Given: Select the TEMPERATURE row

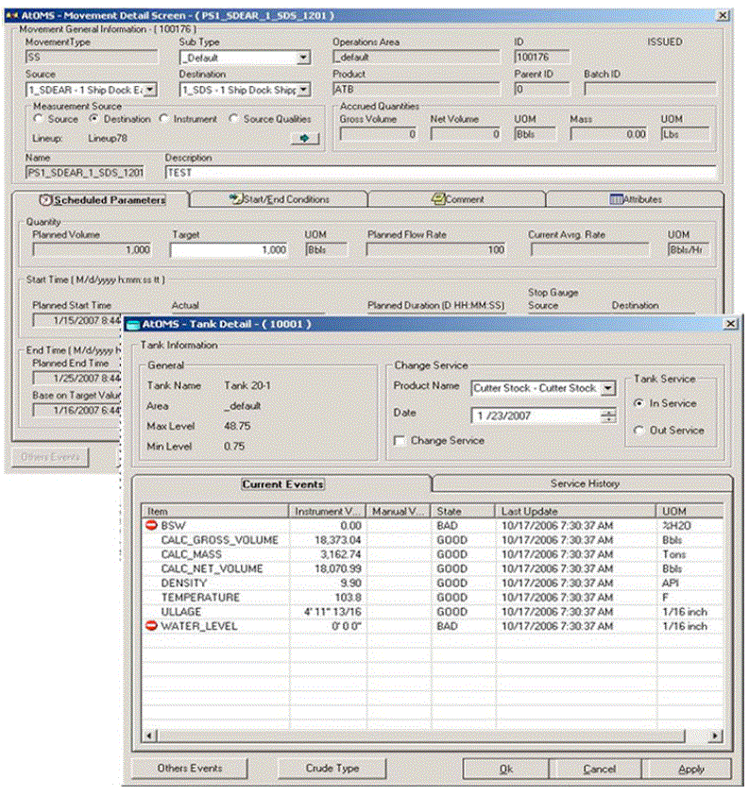Looking at the screenshot, I should [433, 597].
